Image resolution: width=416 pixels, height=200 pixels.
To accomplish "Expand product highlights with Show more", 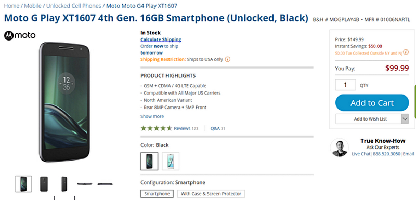I will pos(152,116).
